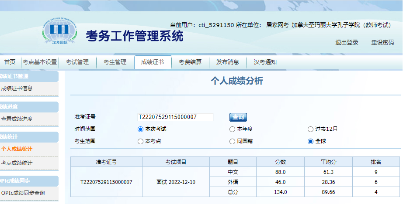Select the 全球 candidate scope radio

click(311, 141)
